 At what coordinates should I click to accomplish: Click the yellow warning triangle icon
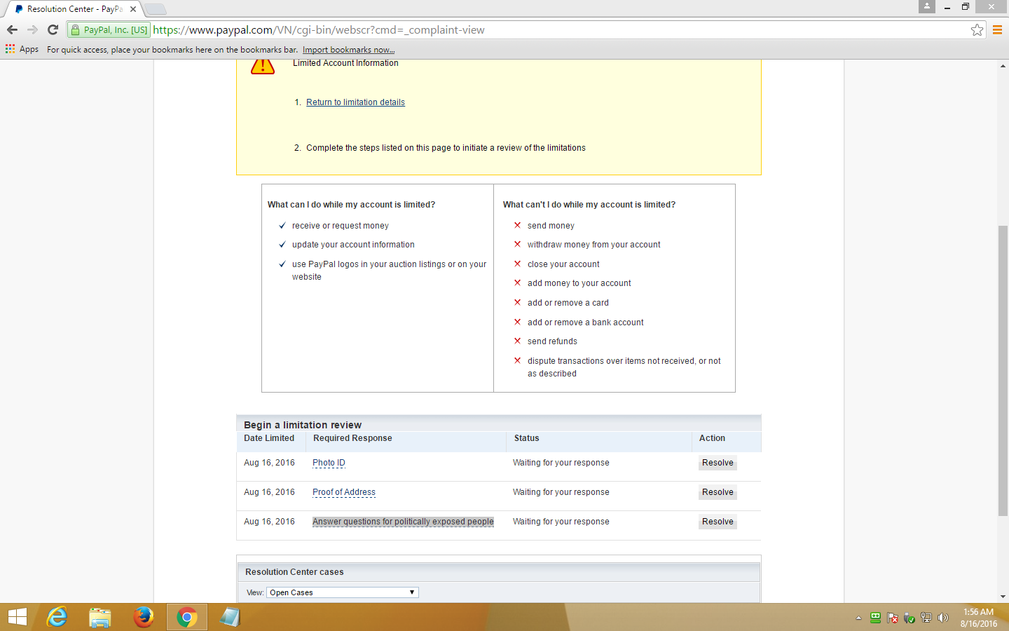[x=263, y=66]
